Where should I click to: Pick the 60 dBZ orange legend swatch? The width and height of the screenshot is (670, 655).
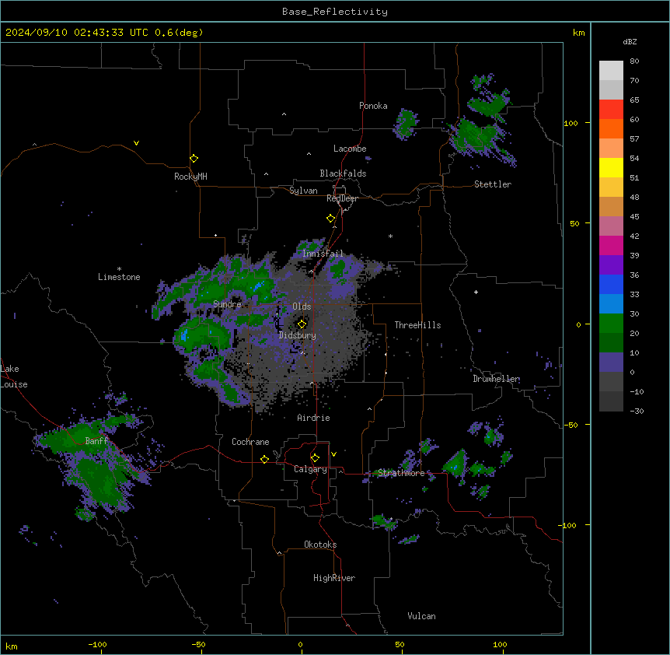[611, 128]
